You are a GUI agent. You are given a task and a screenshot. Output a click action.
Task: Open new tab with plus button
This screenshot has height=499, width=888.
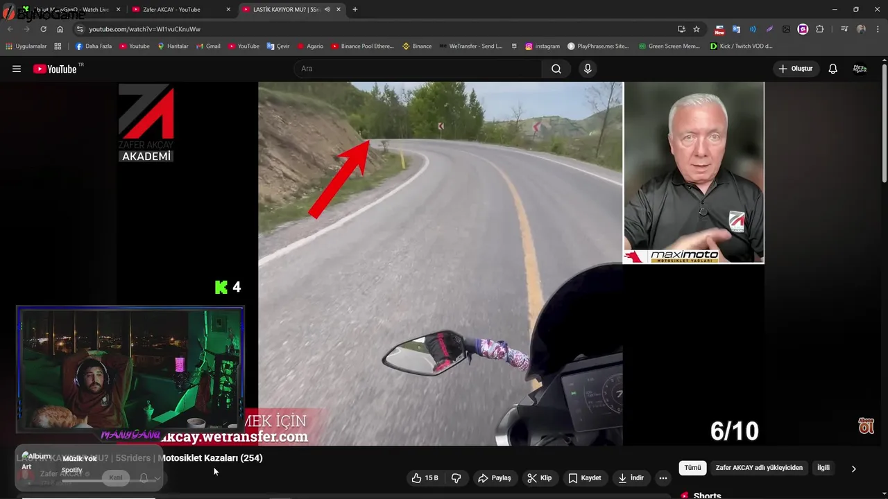pos(355,10)
